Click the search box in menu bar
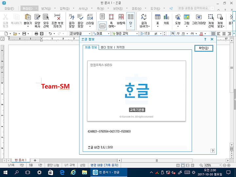This screenshot has width=236, height=177. click(x=196, y=8)
